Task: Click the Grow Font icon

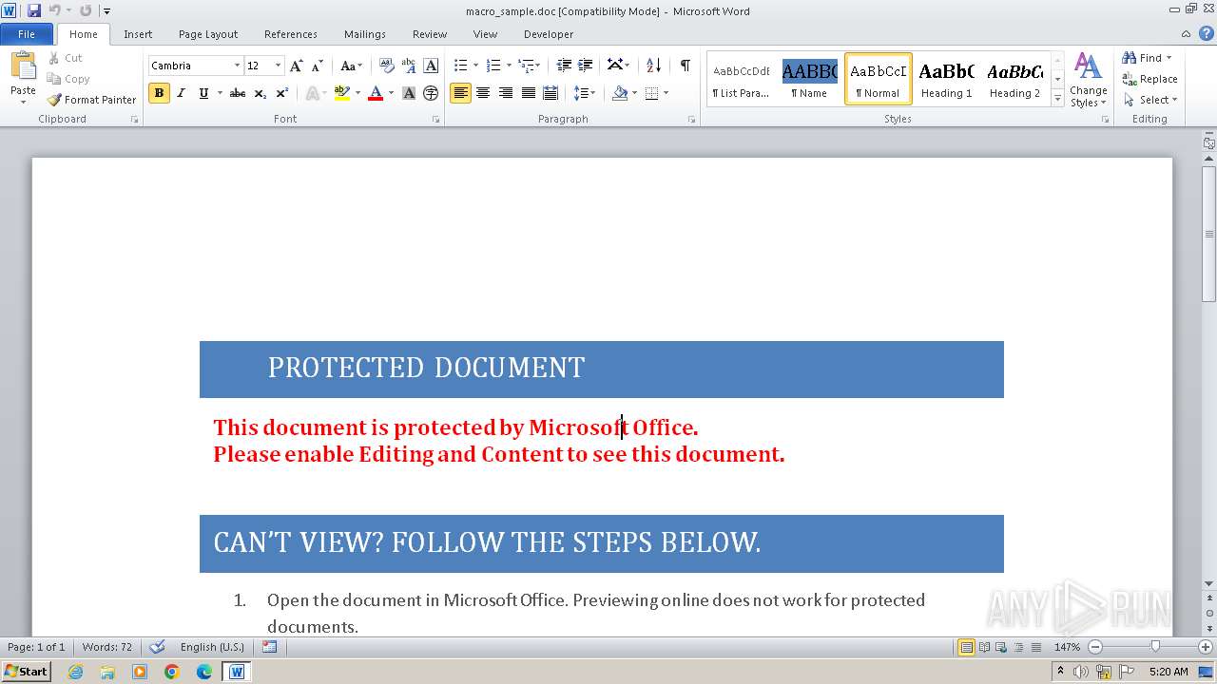Action: tap(297, 66)
